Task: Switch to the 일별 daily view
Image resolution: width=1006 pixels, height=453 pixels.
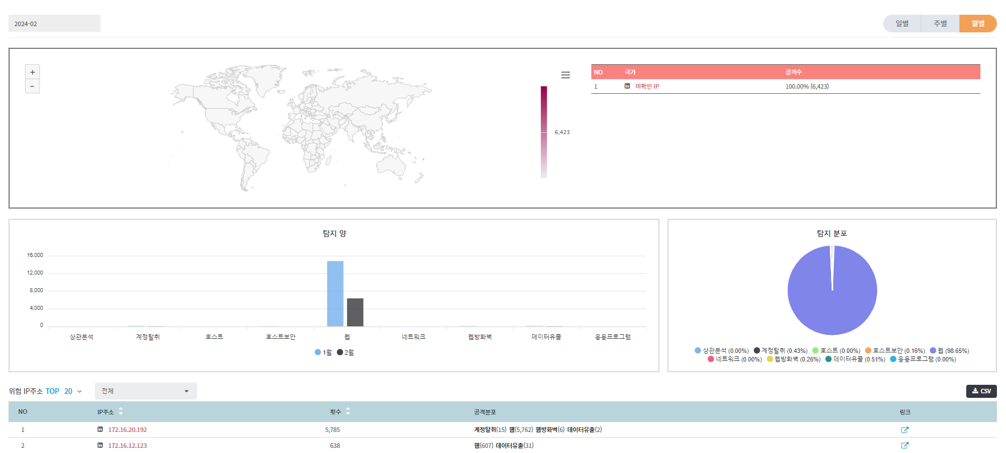Action: point(902,24)
